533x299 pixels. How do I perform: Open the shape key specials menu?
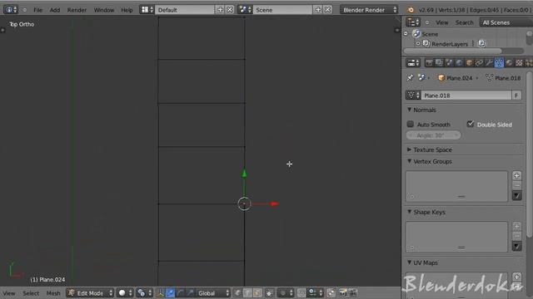(x=516, y=246)
